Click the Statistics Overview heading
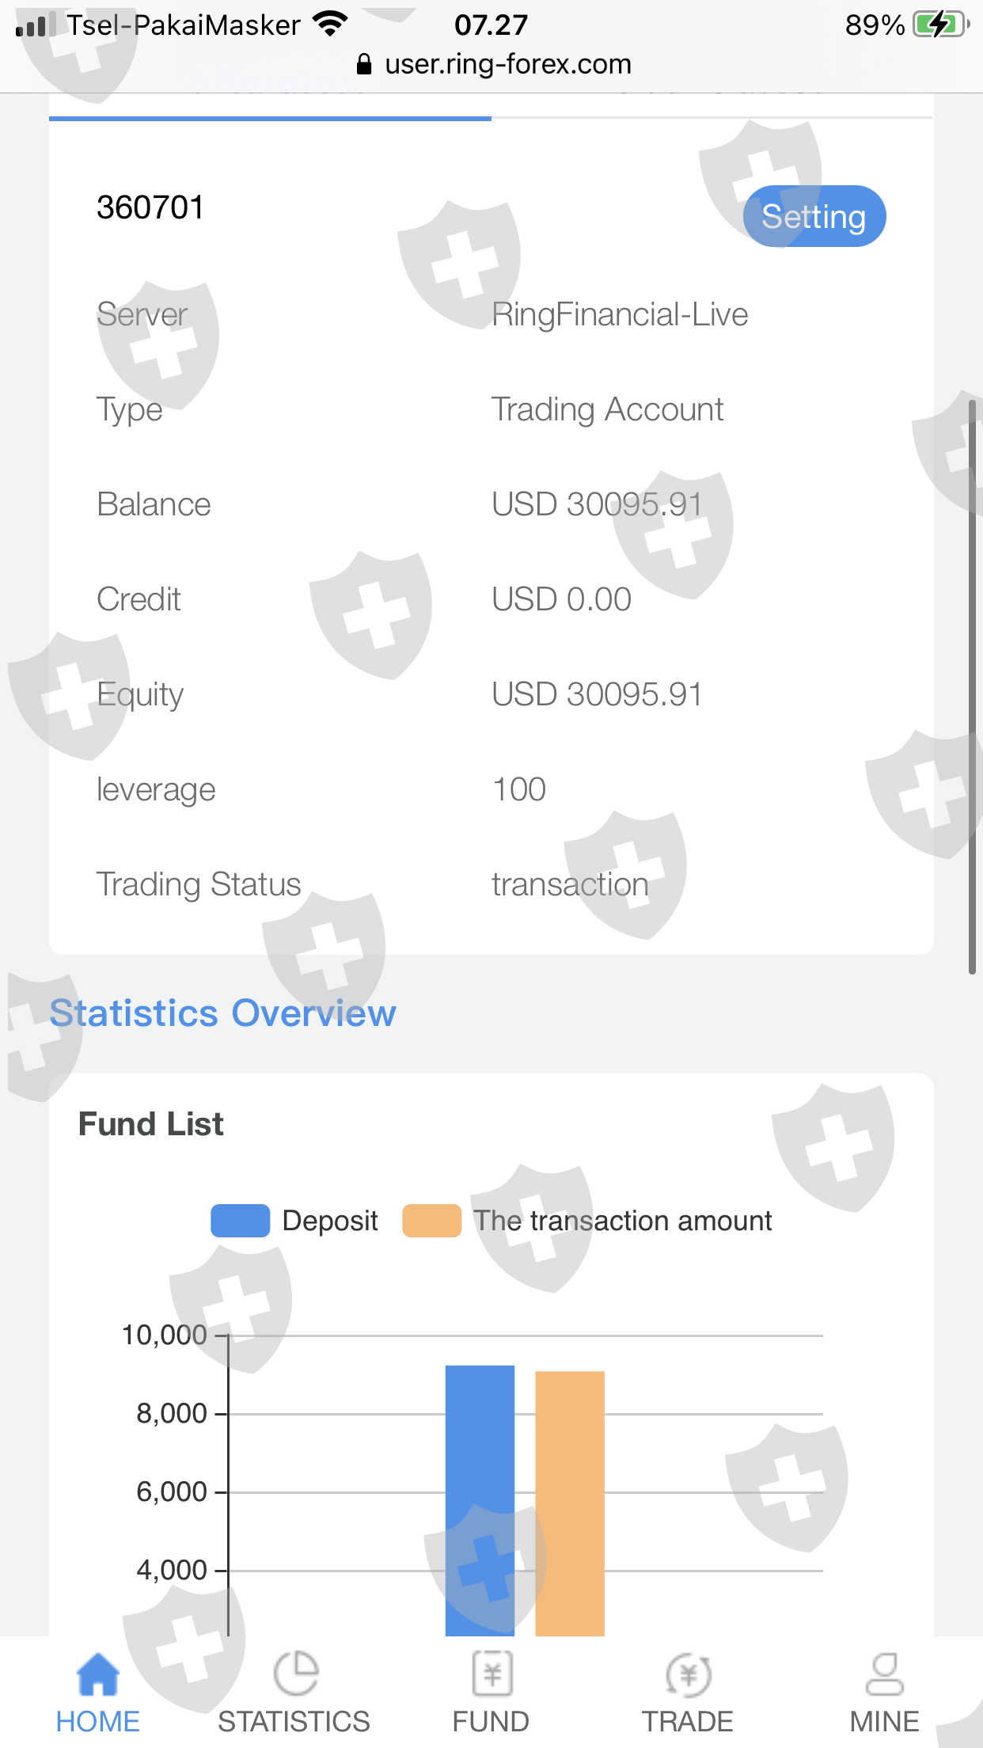The height and width of the screenshot is (1748, 983). 222,1013
